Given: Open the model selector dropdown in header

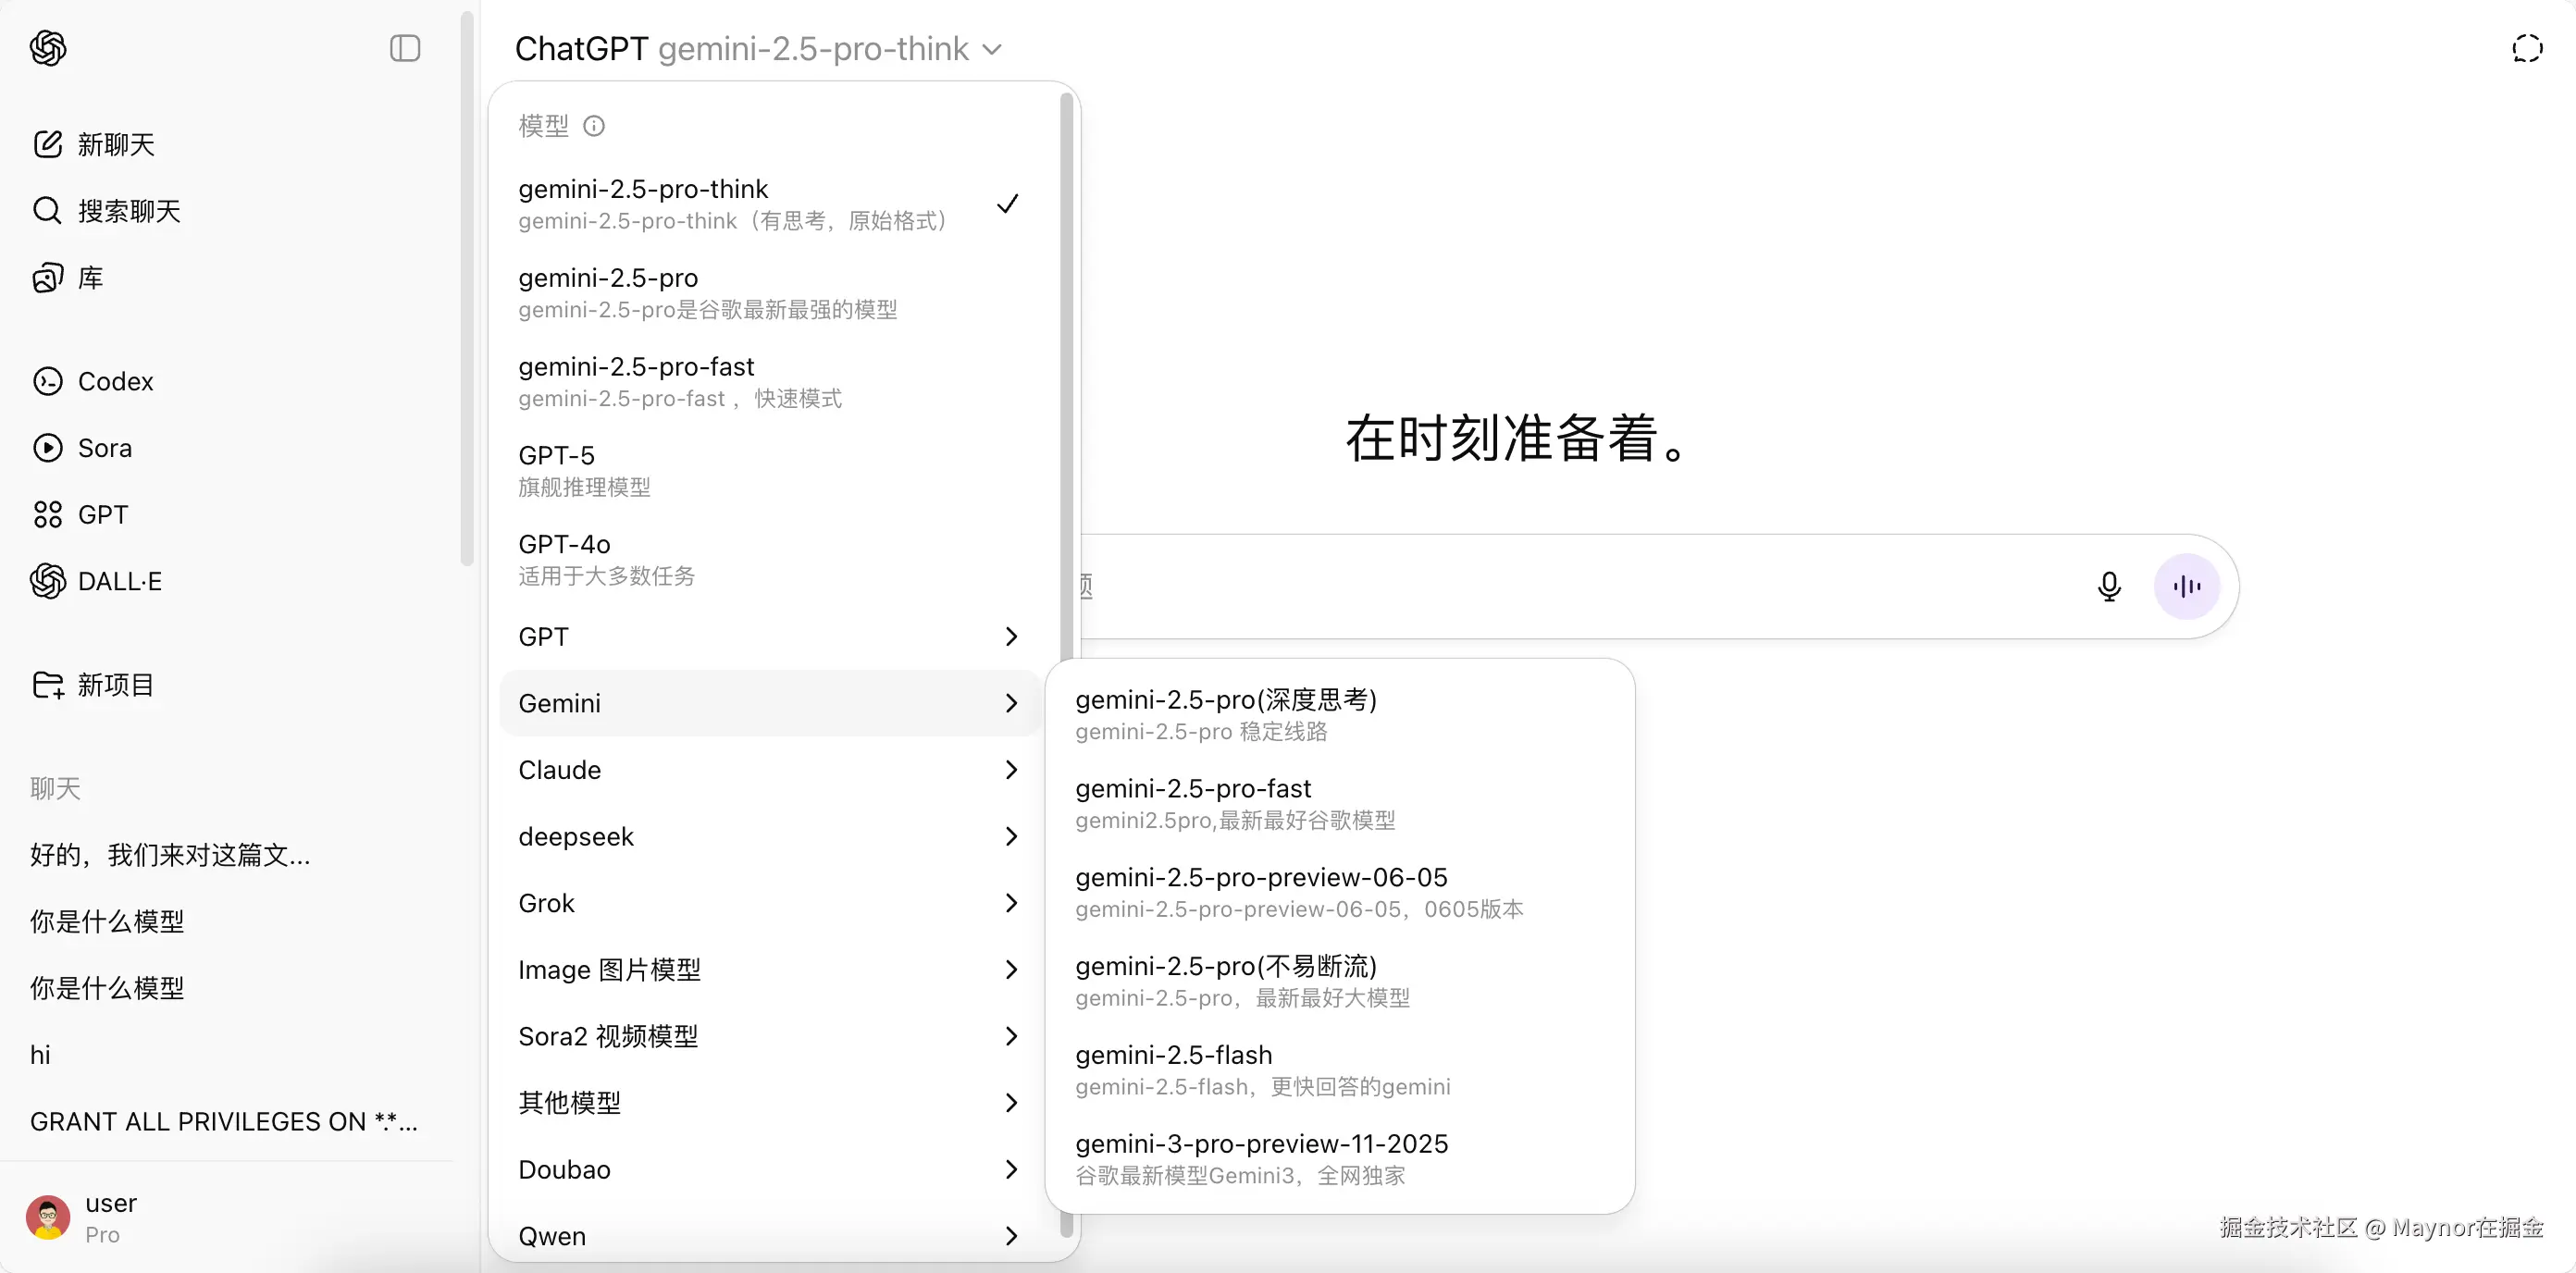Looking at the screenshot, I should tap(758, 48).
